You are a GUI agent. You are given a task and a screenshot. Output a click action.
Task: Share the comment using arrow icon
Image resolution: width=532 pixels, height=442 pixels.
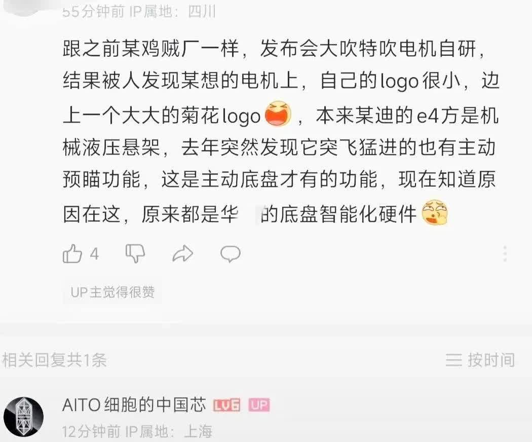pyautogui.click(x=182, y=254)
